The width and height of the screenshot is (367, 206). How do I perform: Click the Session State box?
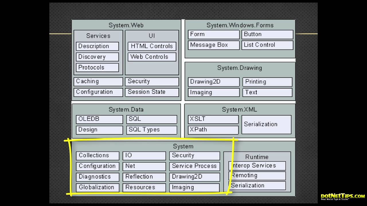coord(152,92)
